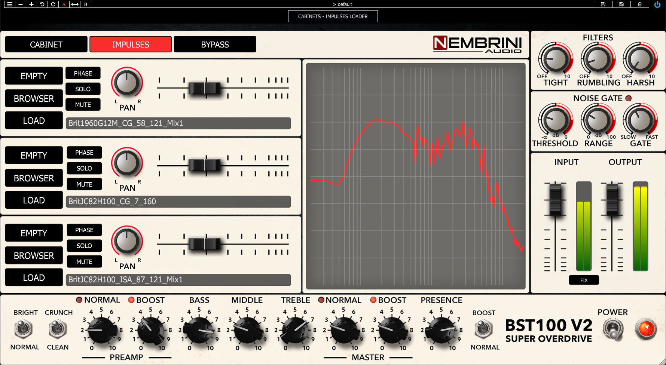Save the preset with the floppy disk icon
The width and height of the screenshot is (666, 365).
(x=603, y=4)
